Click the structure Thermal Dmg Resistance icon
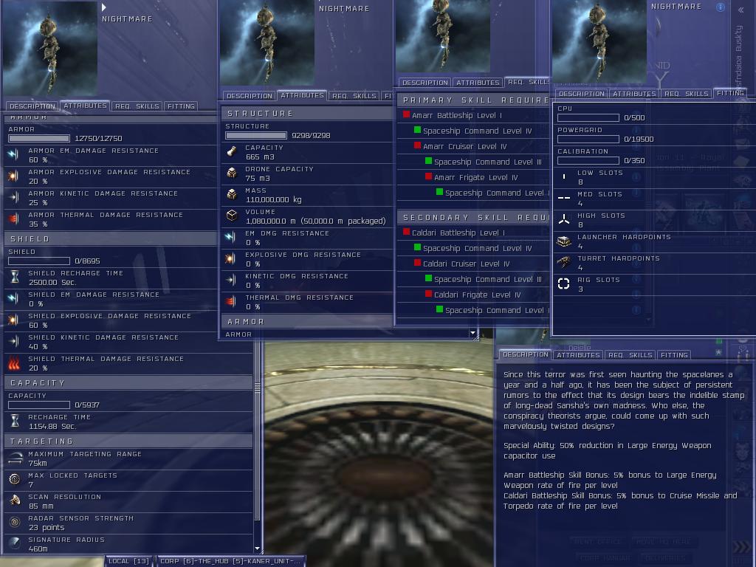The width and height of the screenshot is (756, 567). (x=231, y=301)
